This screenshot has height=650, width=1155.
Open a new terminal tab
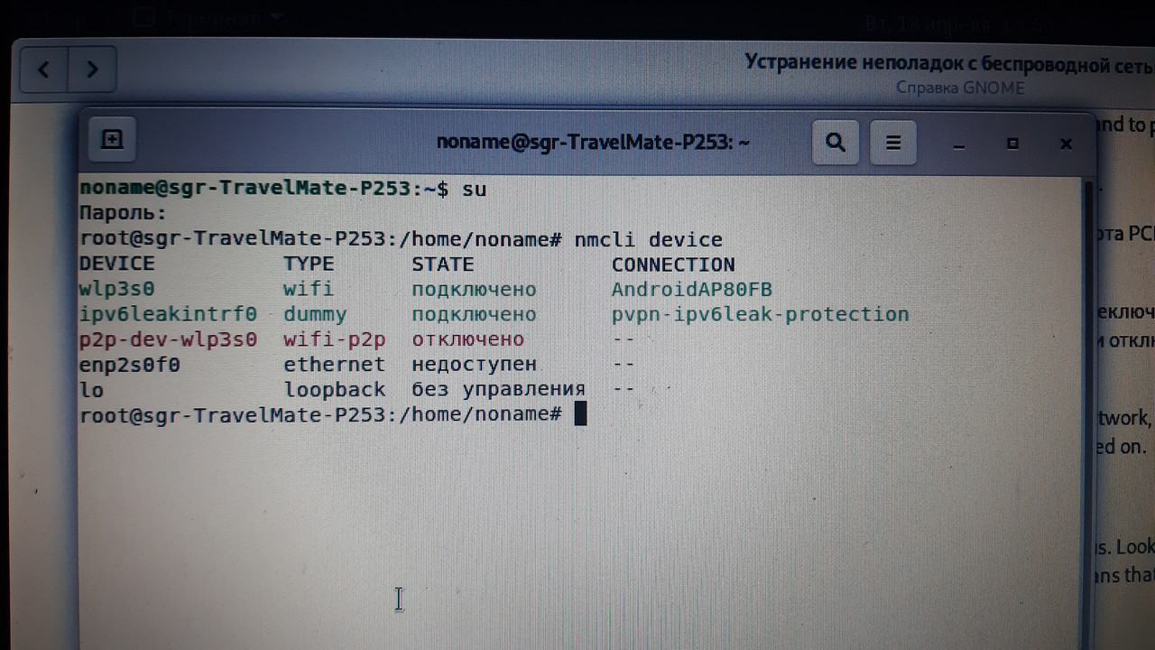[113, 140]
